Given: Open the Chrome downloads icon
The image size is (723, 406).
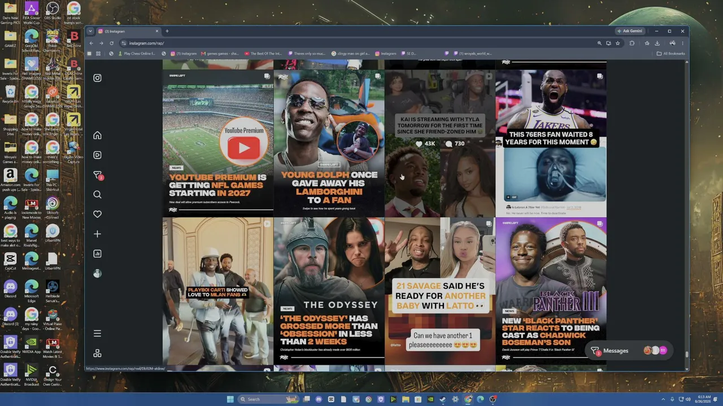Looking at the screenshot, I should 657,43.
